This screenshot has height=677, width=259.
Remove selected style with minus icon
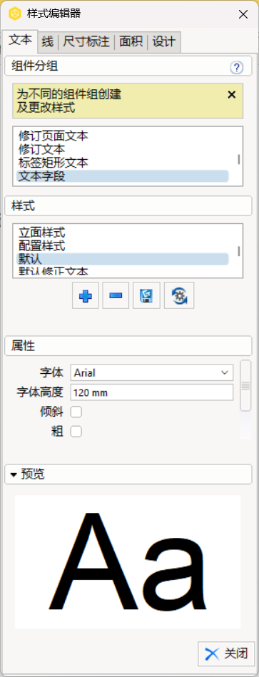116,296
